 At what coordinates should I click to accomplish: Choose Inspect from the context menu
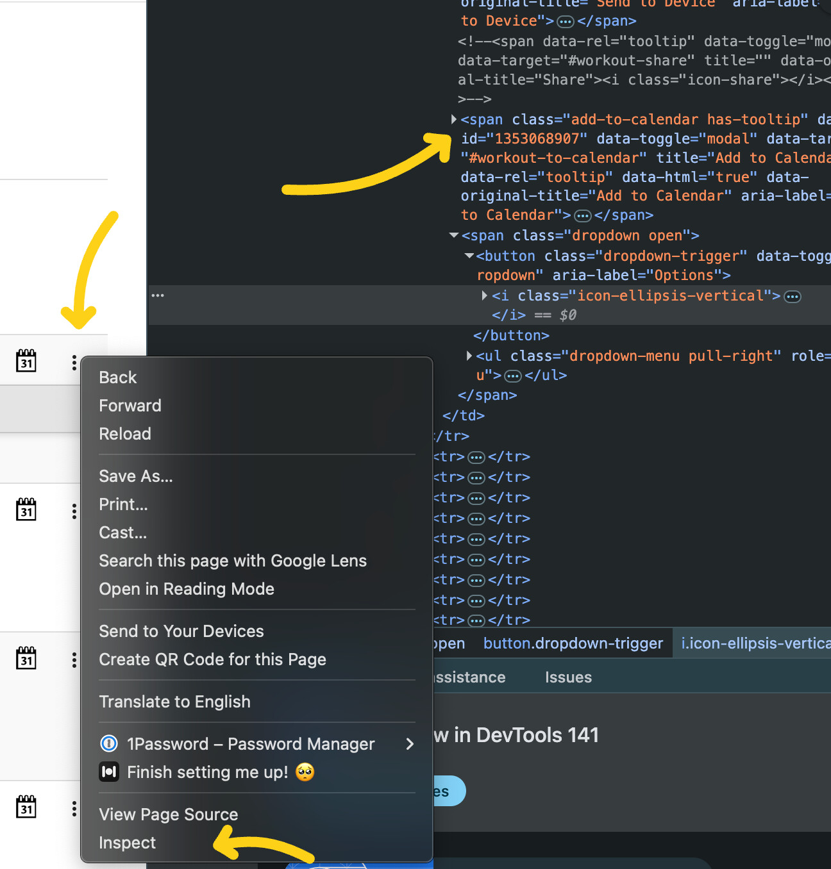128,843
